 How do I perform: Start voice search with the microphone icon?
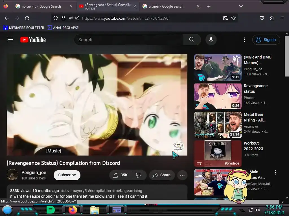point(211,40)
